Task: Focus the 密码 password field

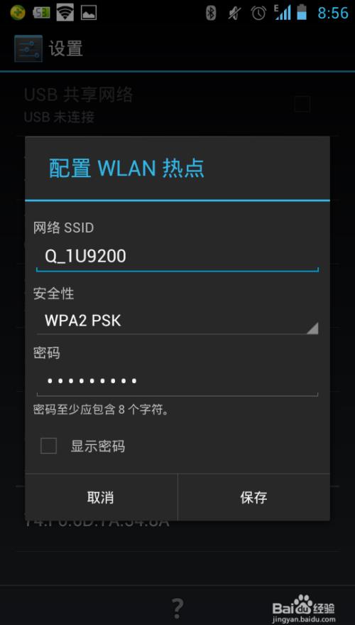Action: pyautogui.click(x=177, y=381)
